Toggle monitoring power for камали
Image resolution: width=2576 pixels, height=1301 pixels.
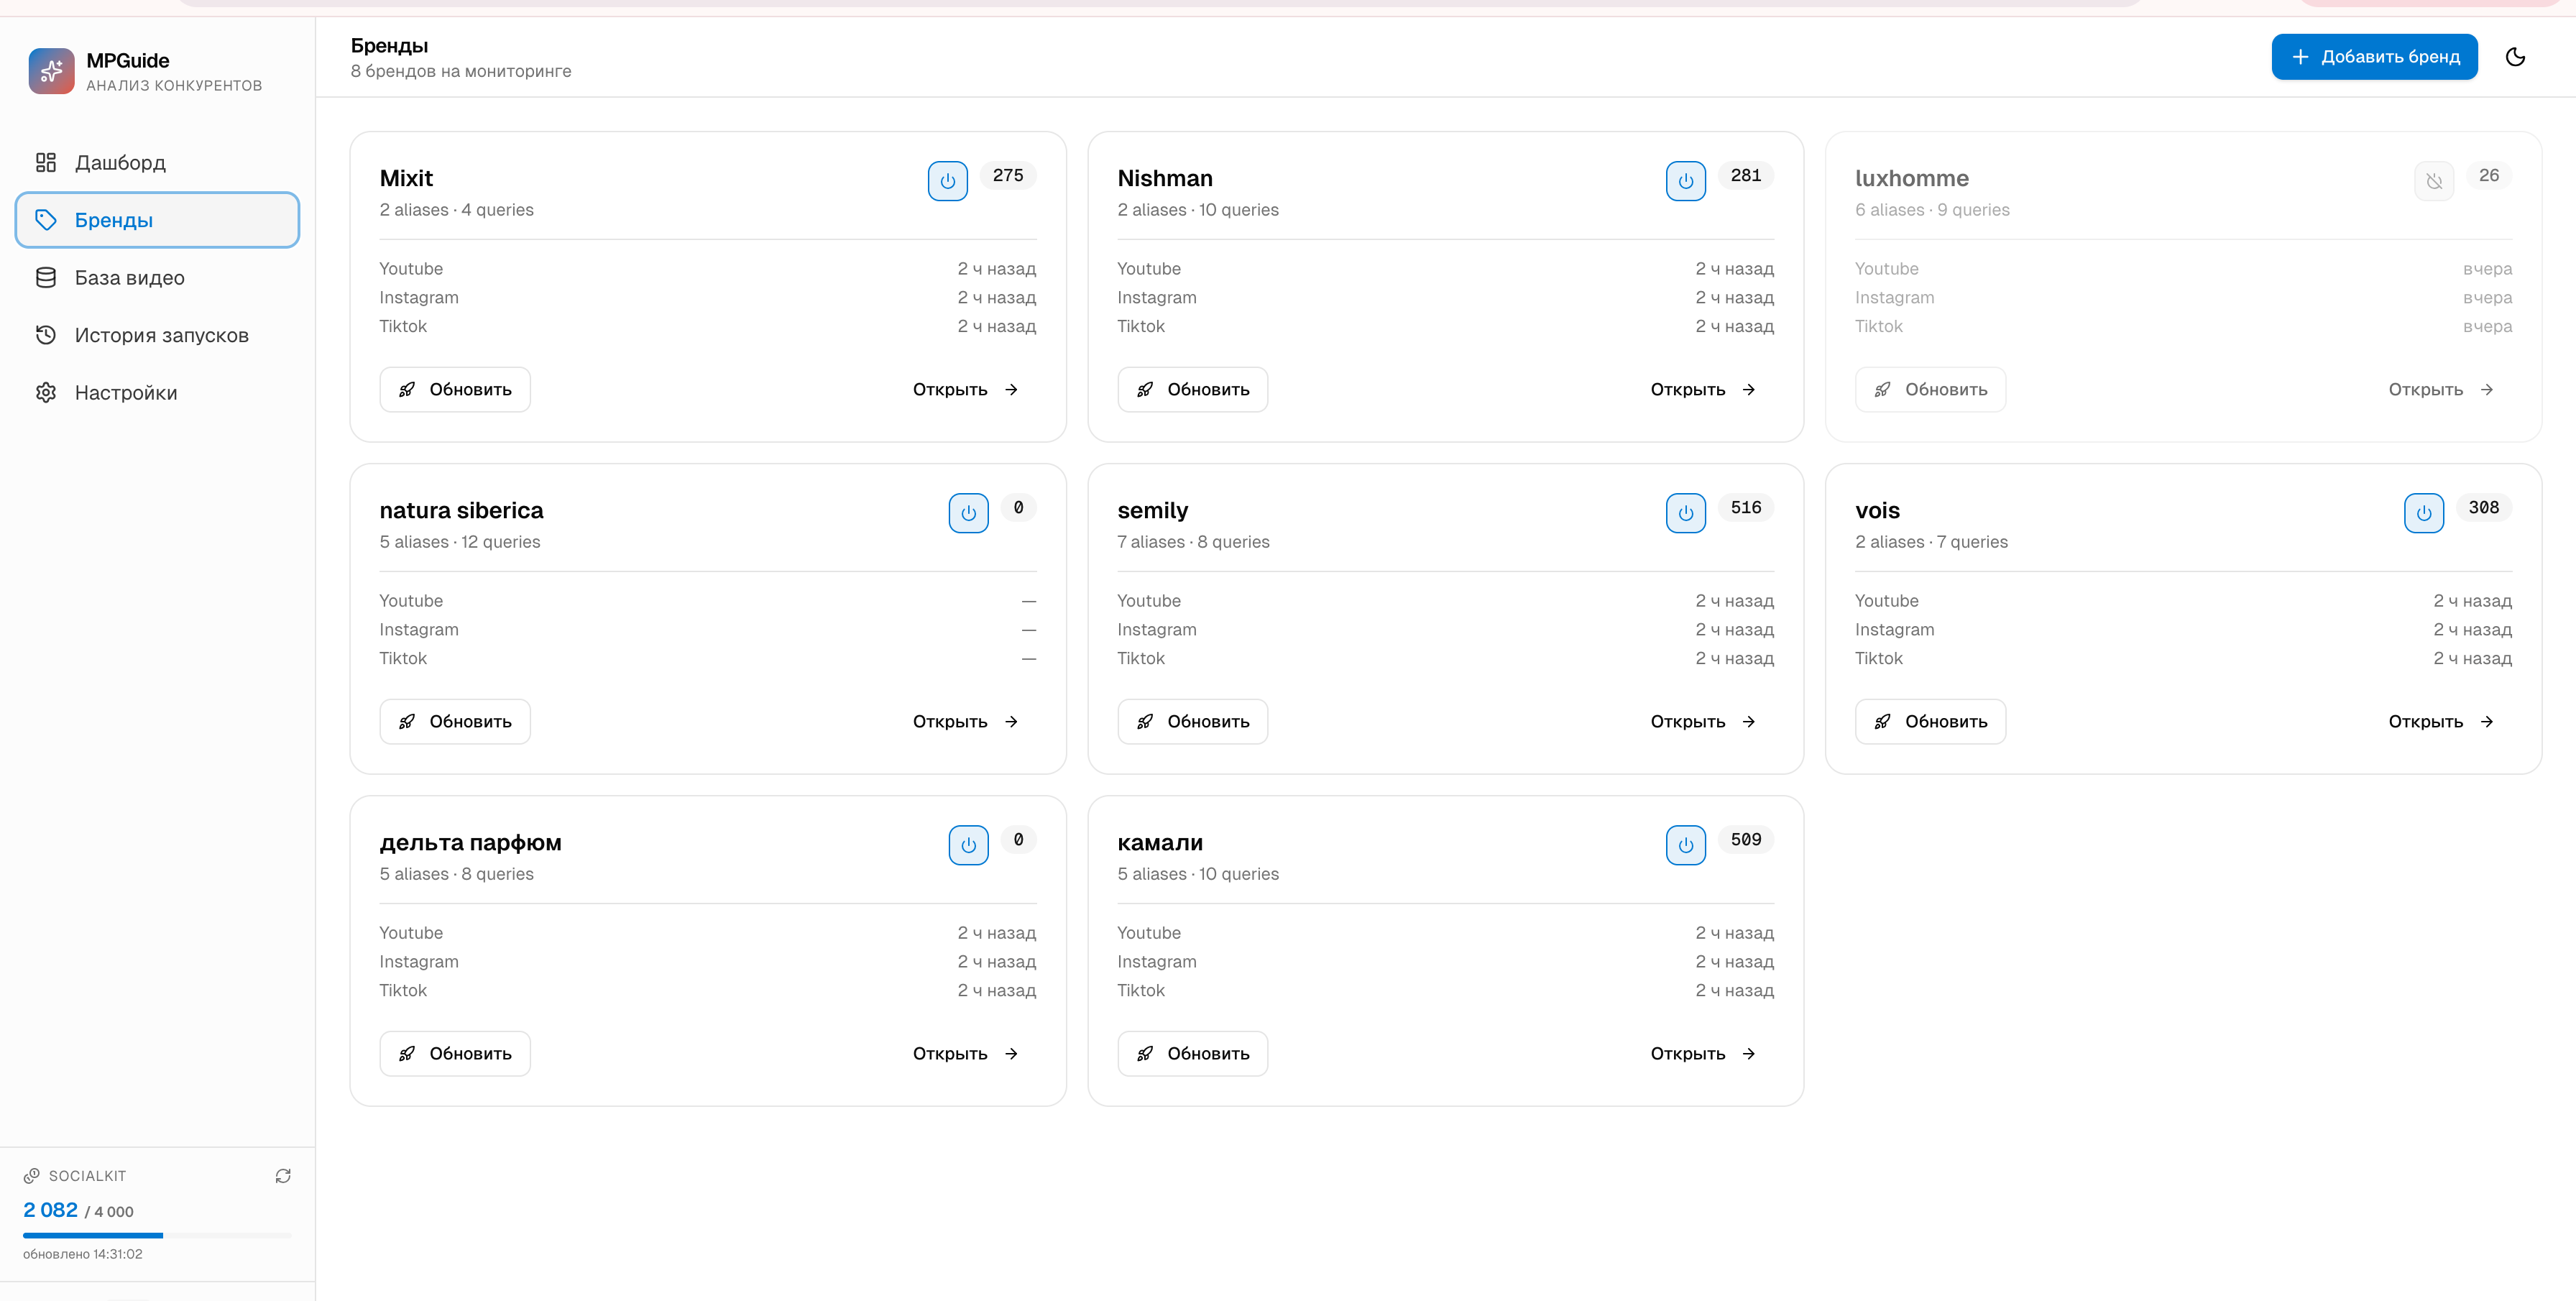pyautogui.click(x=1686, y=845)
